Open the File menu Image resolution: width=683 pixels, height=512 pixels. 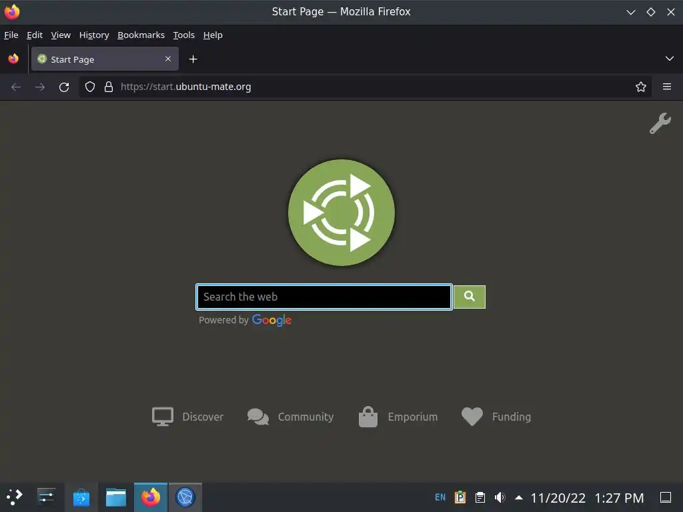coord(11,35)
